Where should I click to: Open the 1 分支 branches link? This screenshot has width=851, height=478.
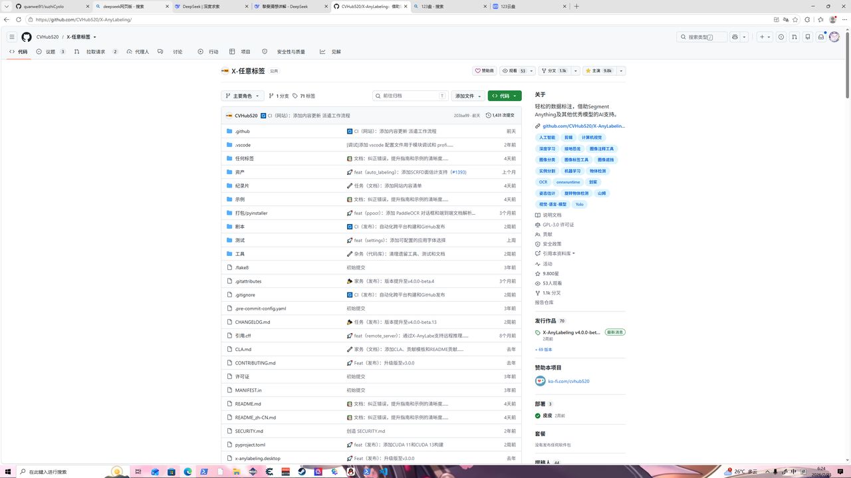click(279, 96)
